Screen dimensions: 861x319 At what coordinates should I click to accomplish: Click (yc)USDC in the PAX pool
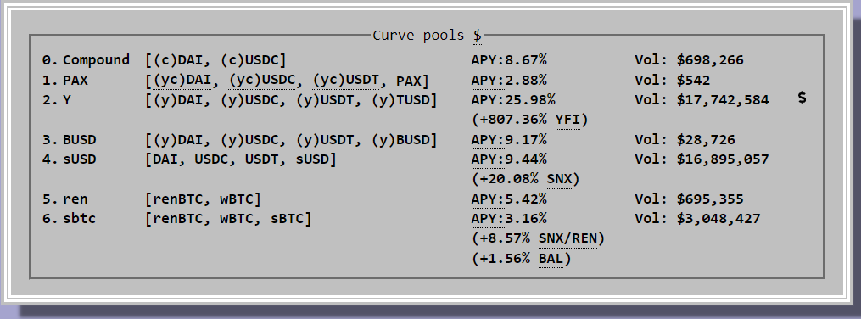tap(262, 81)
